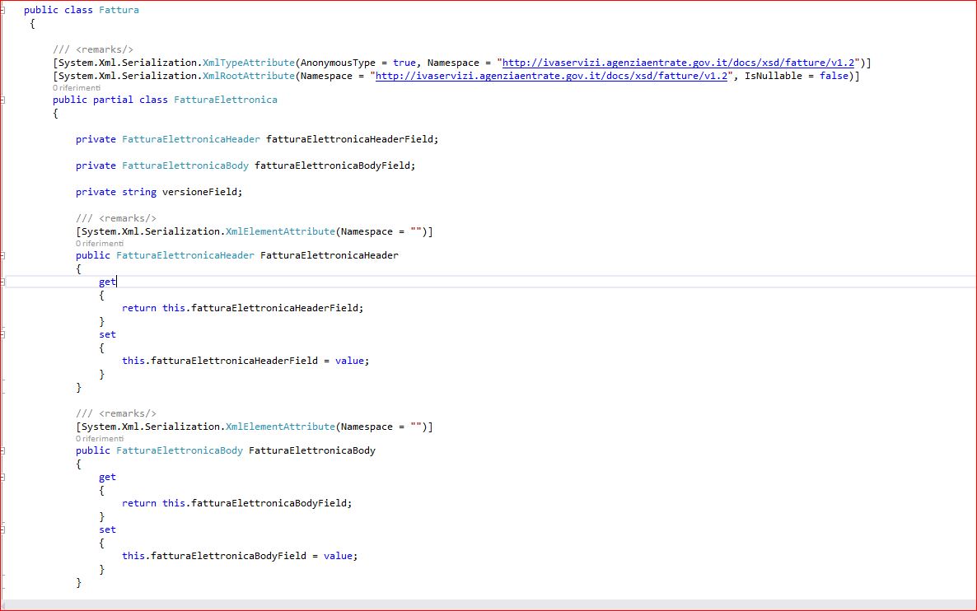Open '0 riferimenti' above the FatturaElettronicaHeader property
This screenshot has width=977, height=611.
[99, 244]
